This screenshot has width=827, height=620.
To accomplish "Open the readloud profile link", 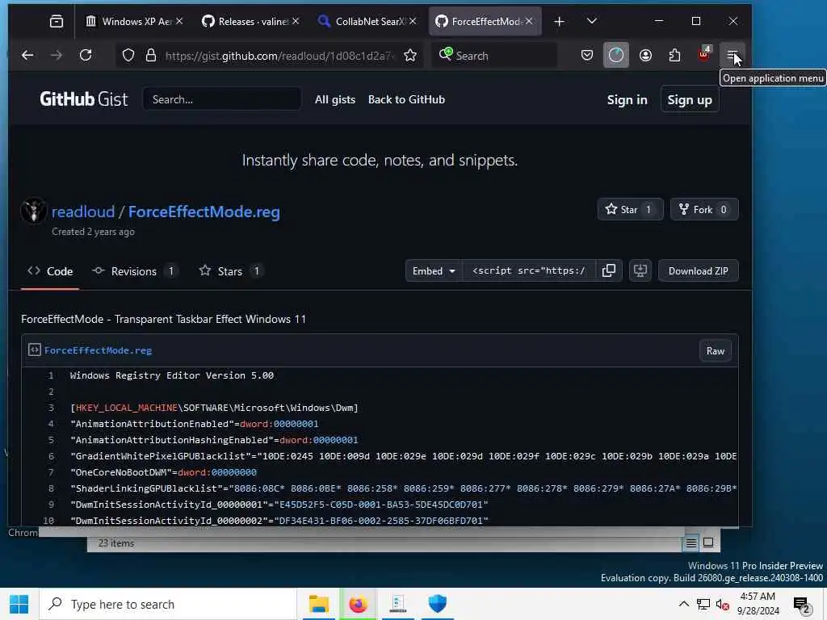I will pyautogui.click(x=83, y=212).
